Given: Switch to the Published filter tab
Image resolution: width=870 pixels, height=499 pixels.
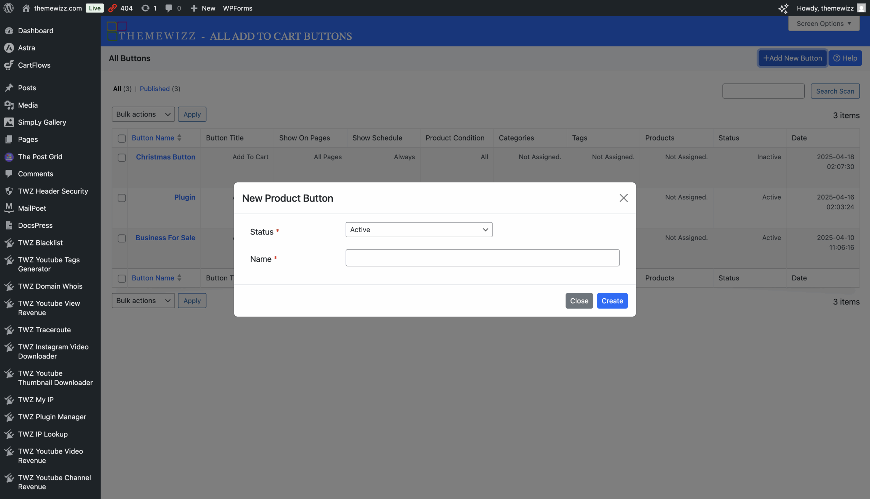Looking at the screenshot, I should (x=154, y=88).
